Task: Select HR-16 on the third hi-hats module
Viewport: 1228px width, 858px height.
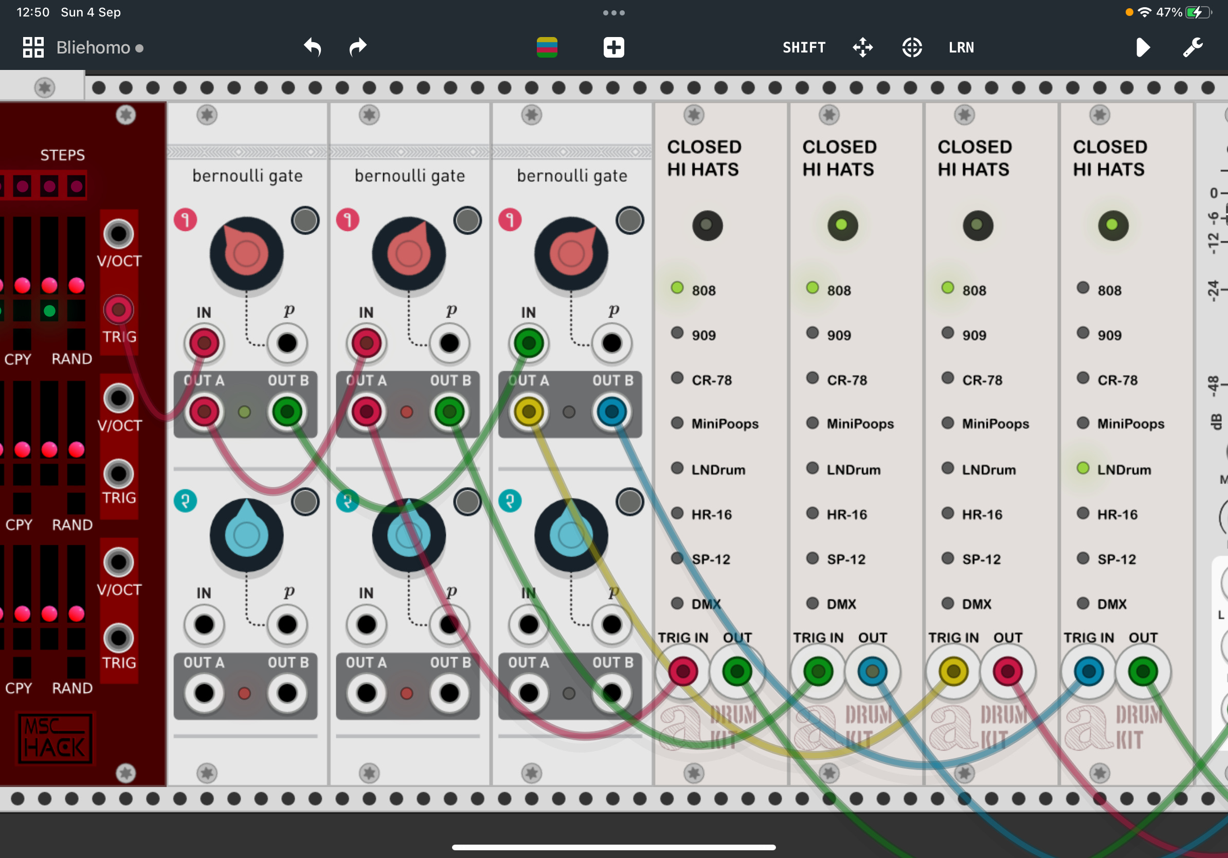Action: coord(948,513)
